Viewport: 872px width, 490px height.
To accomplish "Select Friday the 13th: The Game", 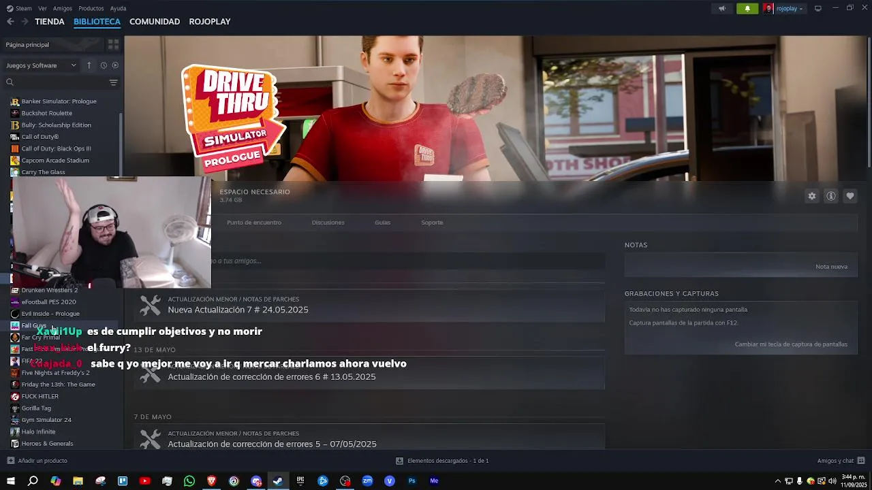I will pyautogui.click(x=58, y=385).
